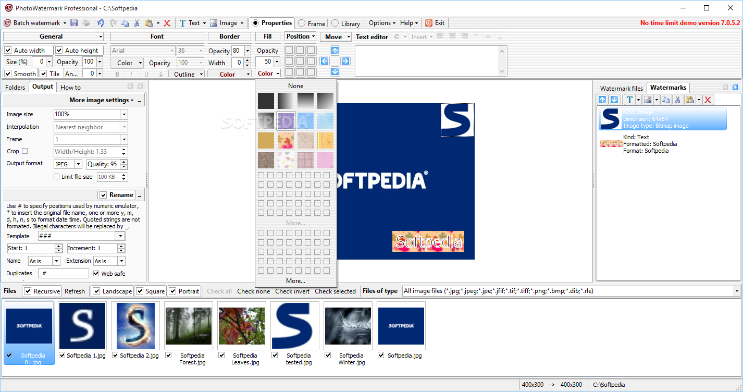Click the red Delete X in main toolbar

pos(167,23)
